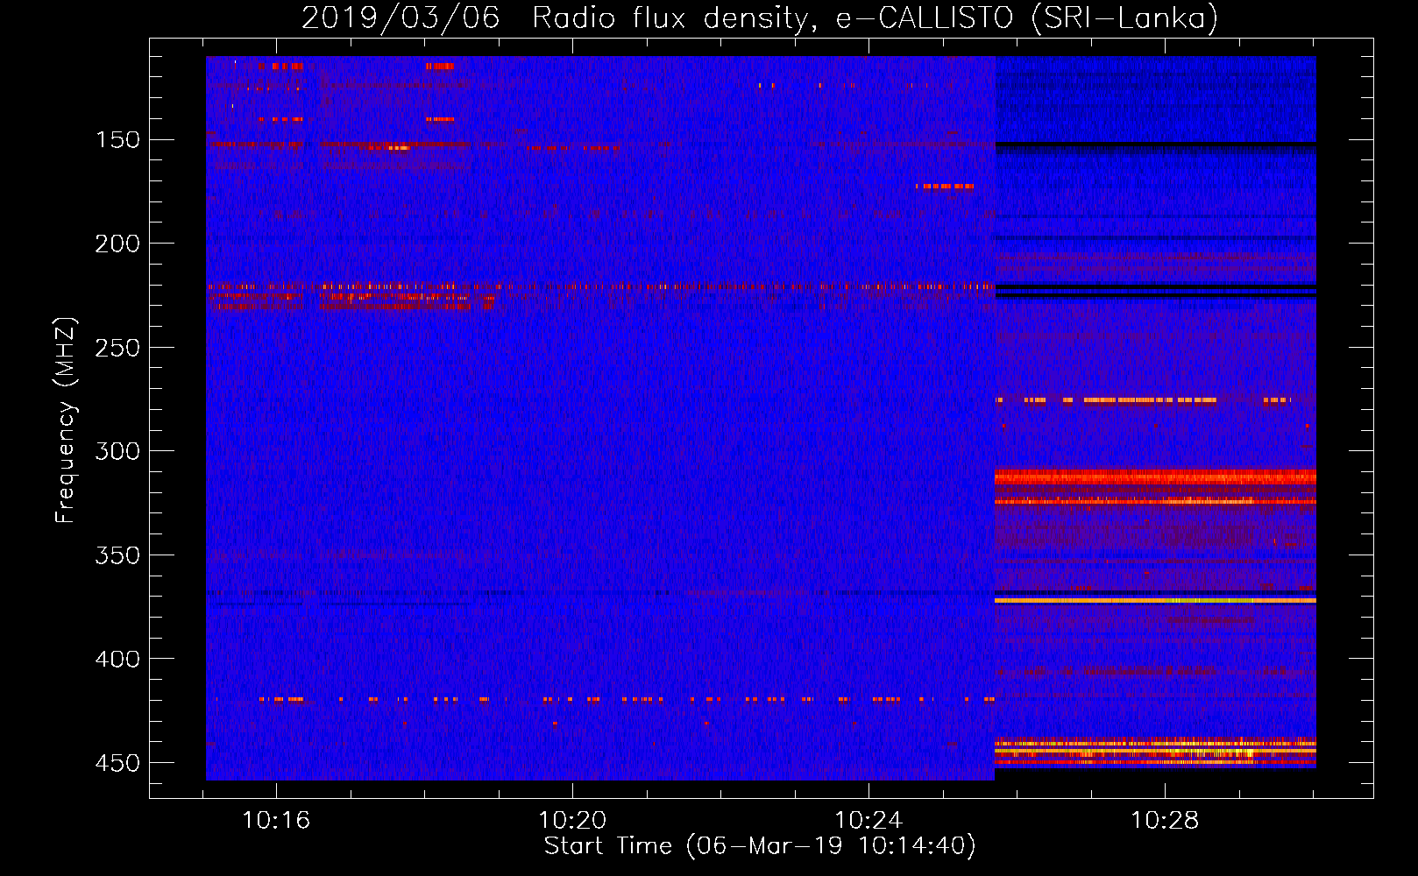Click the 'Frequency (MHZ)' axis label
The width and height of the screenshot is (1418, 876).
tap(66, 420)
